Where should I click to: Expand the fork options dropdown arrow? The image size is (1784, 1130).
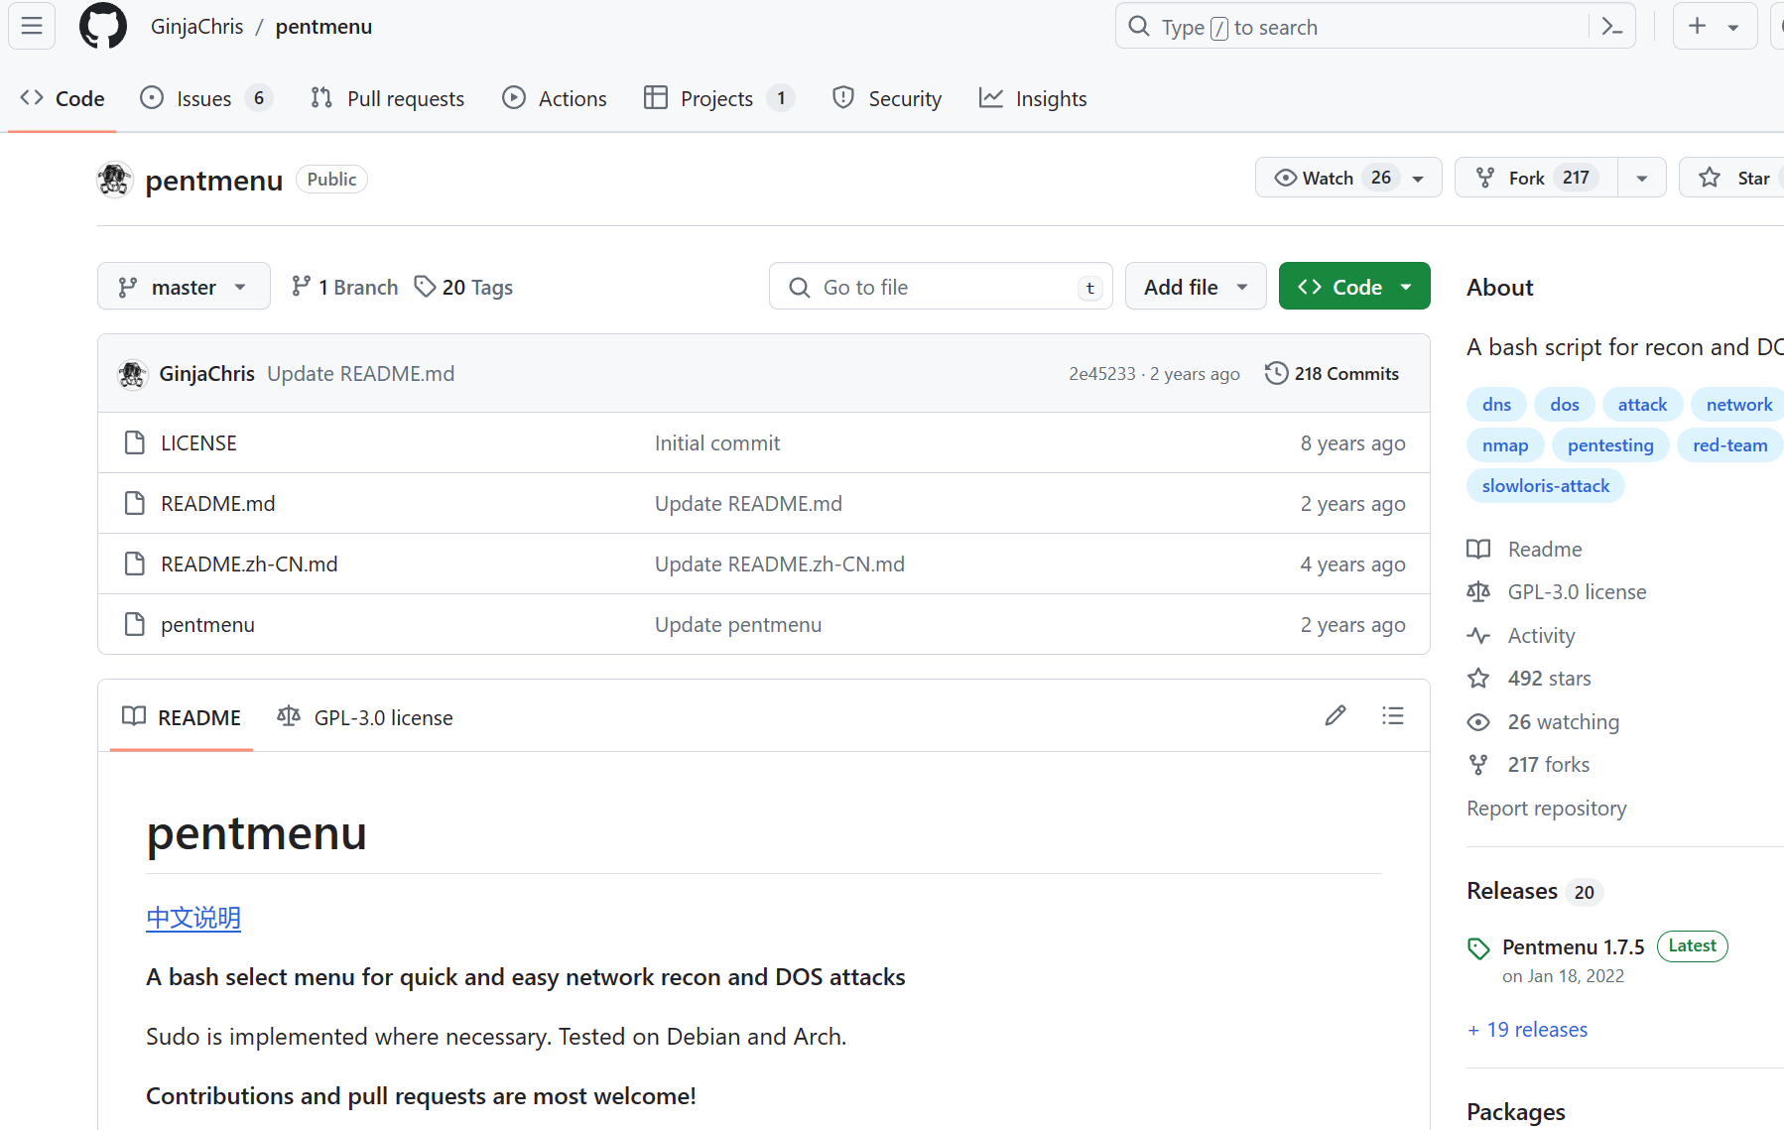[x=1642, y=178]
